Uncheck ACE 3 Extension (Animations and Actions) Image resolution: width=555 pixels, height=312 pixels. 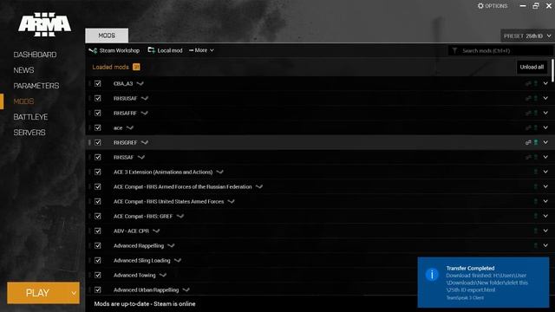point(98,172)
